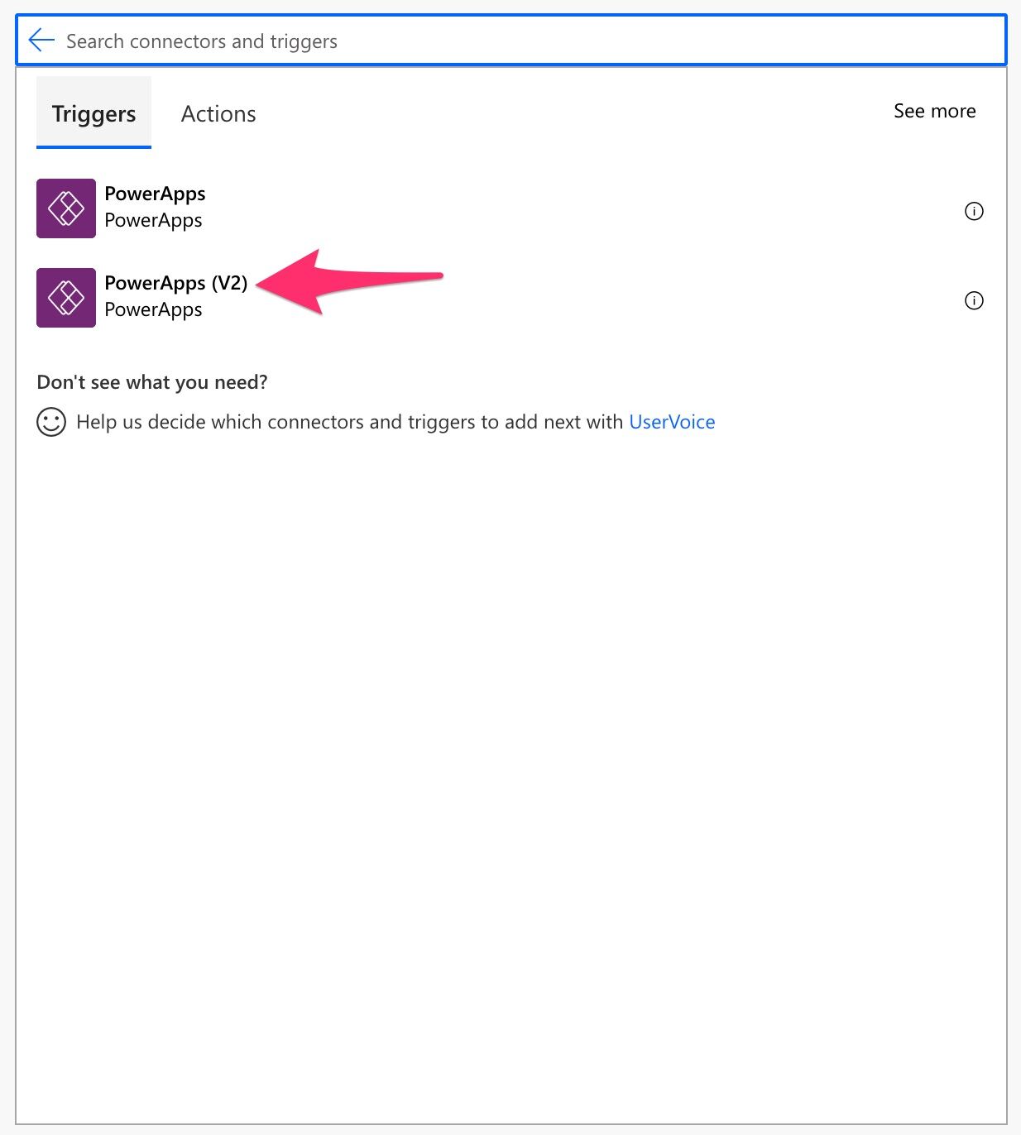Select the purple PowerApps (V2) connector icon
Viewport: 1021px width, 1135px height.
tap(66, 298)
